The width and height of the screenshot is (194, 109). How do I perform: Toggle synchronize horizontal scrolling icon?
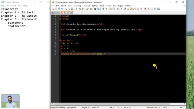tap(114, 9)
